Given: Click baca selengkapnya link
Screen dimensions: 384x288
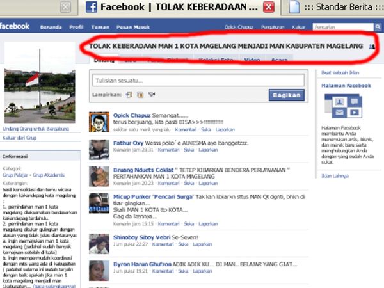Looking at the screenshot, I should (x=54, y=286).
